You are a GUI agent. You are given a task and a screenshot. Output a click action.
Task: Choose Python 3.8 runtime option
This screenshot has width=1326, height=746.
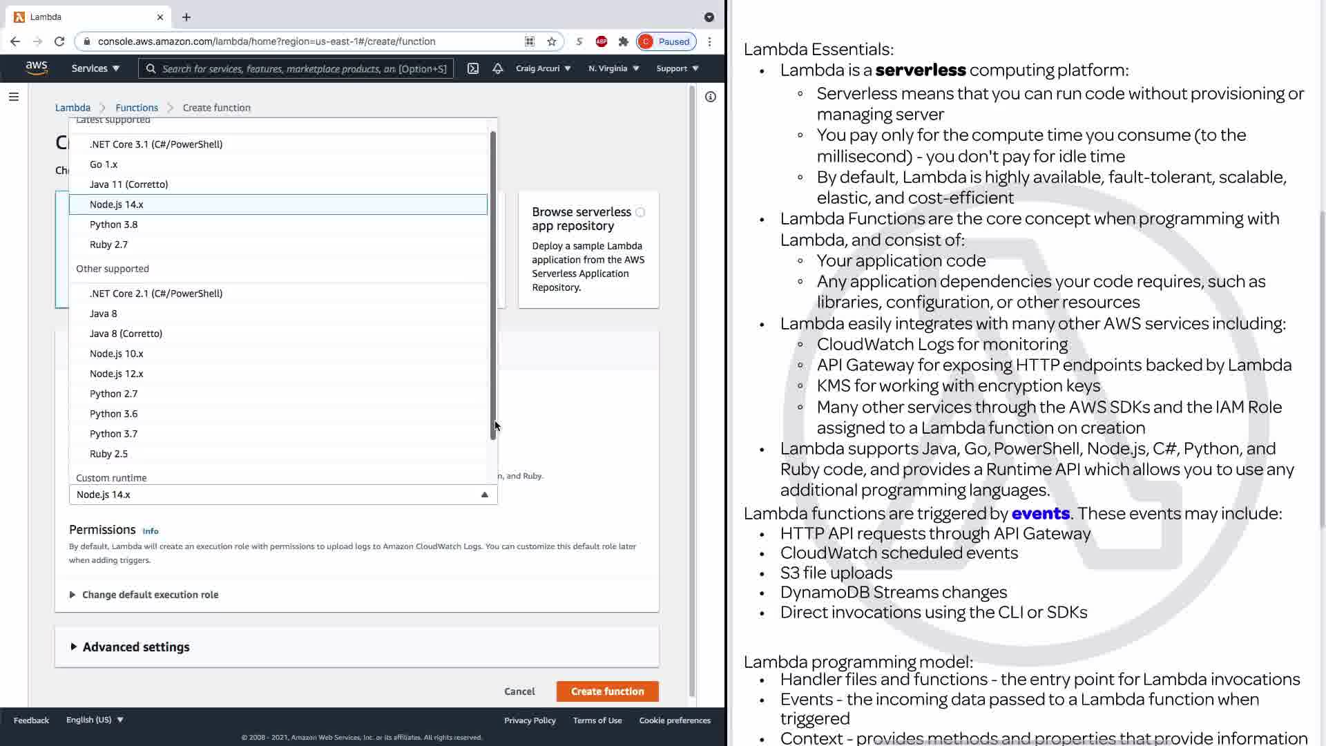(114, 224)
